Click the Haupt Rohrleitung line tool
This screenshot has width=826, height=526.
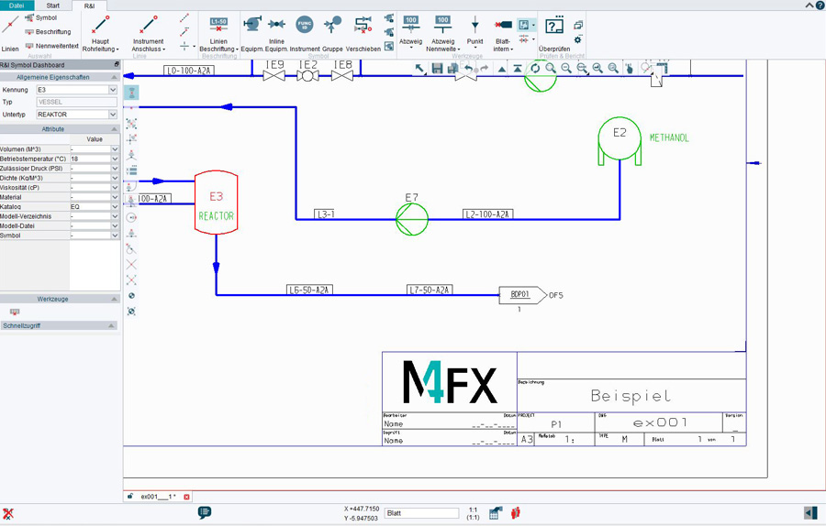click(x=100, y=33)
